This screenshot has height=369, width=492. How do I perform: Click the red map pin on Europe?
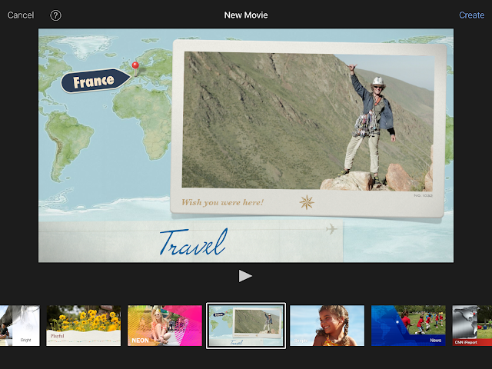(135, 68)
